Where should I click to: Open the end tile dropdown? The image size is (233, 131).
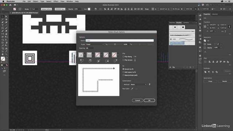(118, 55)
